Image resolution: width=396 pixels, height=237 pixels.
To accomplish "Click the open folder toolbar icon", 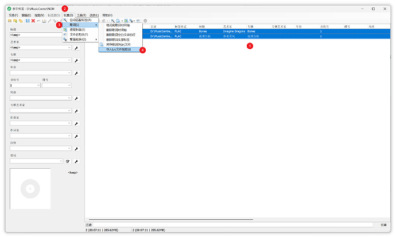I will point(10,21).
